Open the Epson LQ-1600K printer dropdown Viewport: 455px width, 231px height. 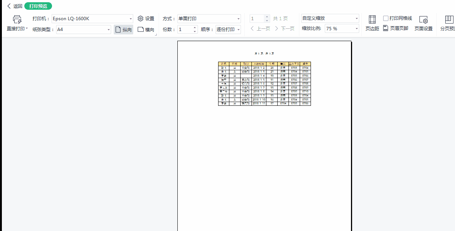pos(92,18)
